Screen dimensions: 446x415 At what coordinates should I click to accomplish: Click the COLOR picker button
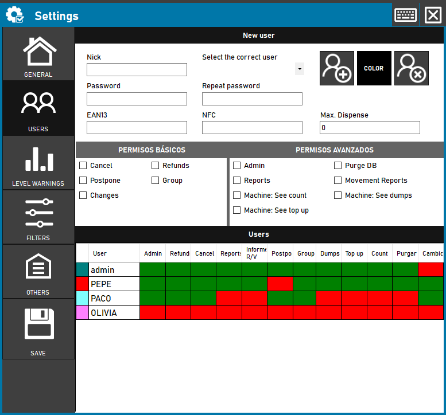(x=374, y=68)
